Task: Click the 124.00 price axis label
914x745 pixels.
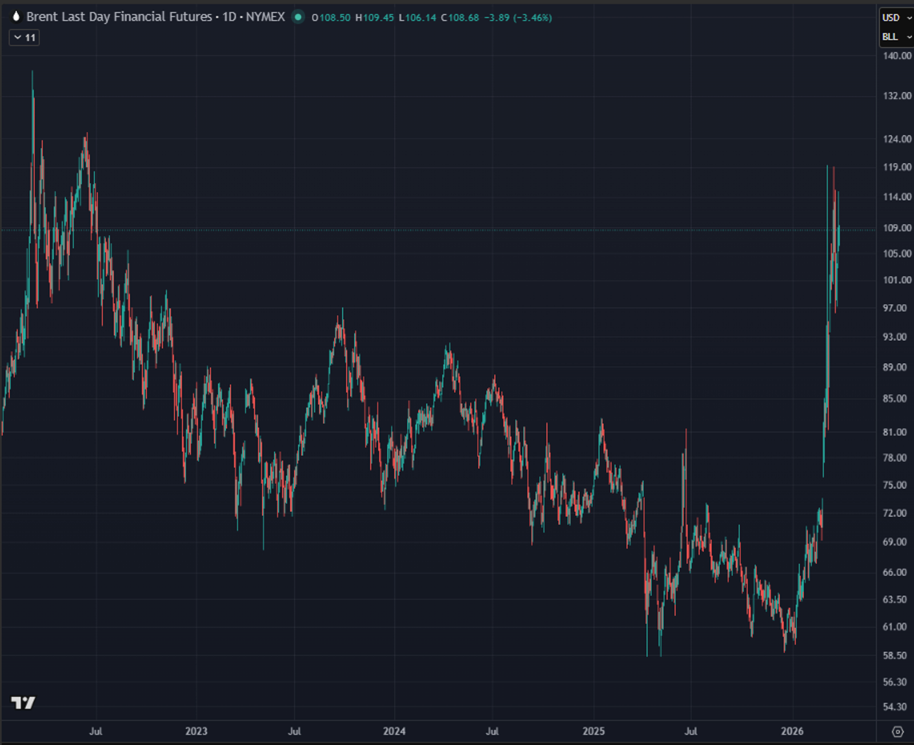Action: (x=897, y=139)
